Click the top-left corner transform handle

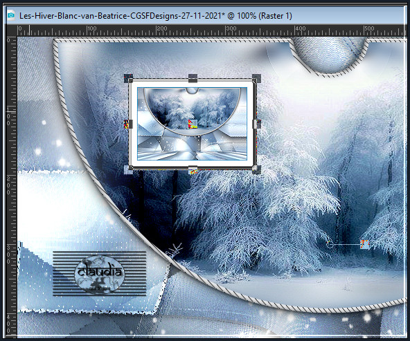(x=128, y=78)
